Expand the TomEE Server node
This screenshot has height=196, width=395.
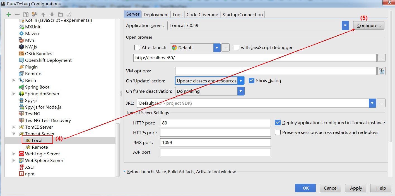[x=14, y=127]
